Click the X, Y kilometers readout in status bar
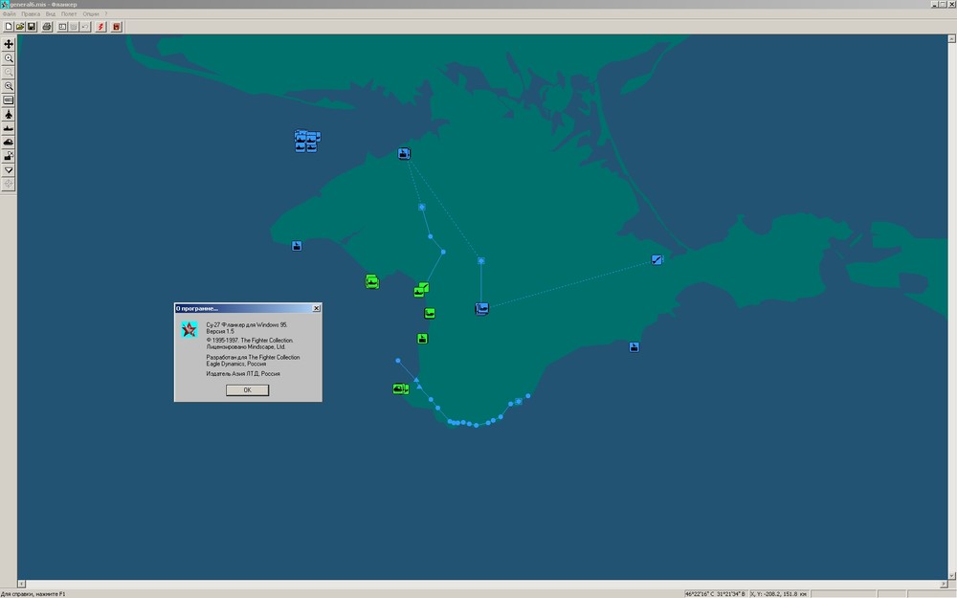 click(x=779, y=594)
